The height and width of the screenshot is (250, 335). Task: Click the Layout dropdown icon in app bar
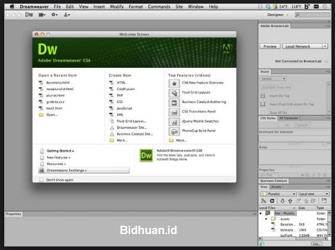pyautogui.click(x=42, y=15)
